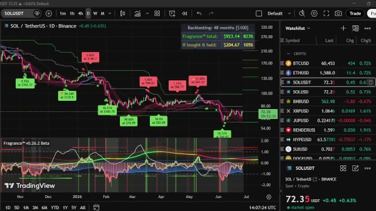Select the monthly M timeframe
The height and width of the screenshot is (211, 376).
pyautogui.click(x=102, y=13)
